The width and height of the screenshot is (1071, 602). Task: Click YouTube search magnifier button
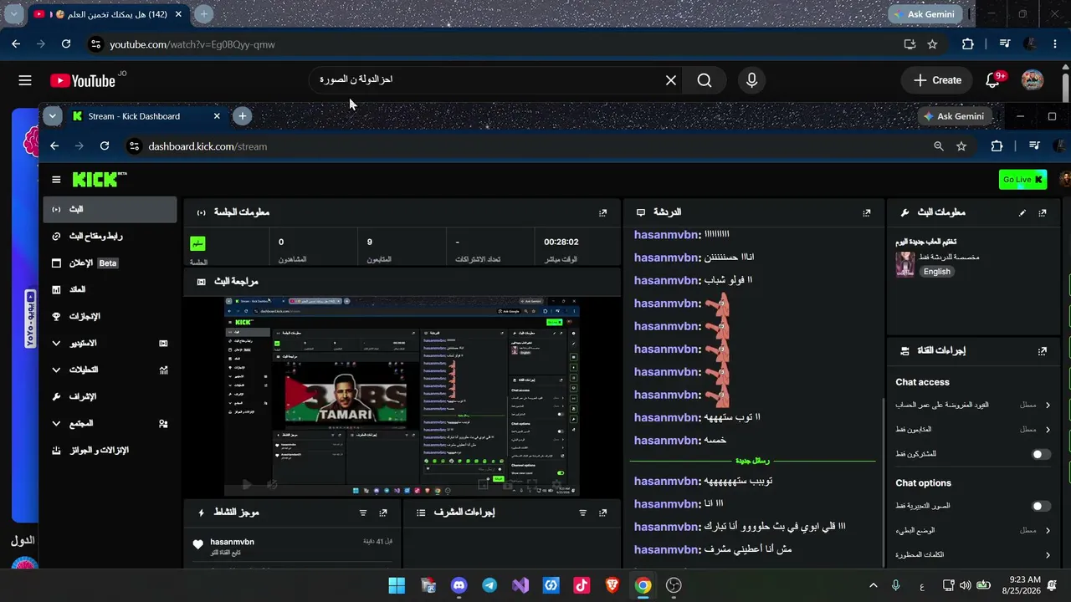[x=705, y=80]
